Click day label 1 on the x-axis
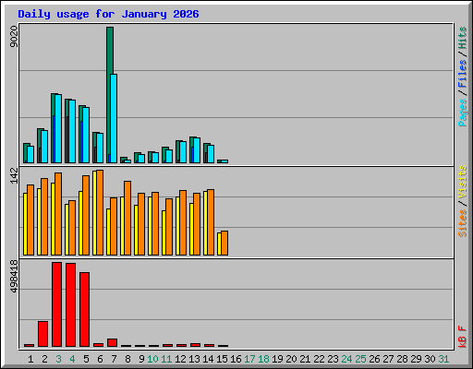 pos(30,359)
